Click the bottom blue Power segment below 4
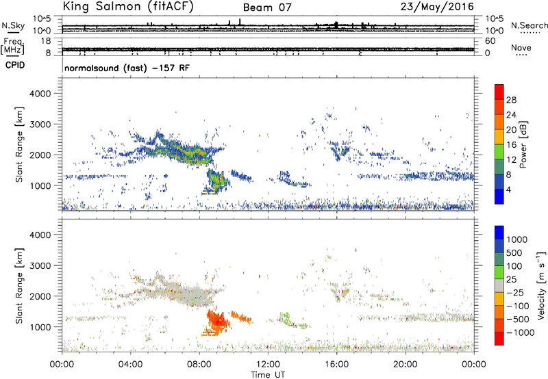Image resolution: width=548 pixels, height=379 pixels. [x=499, y=197]
